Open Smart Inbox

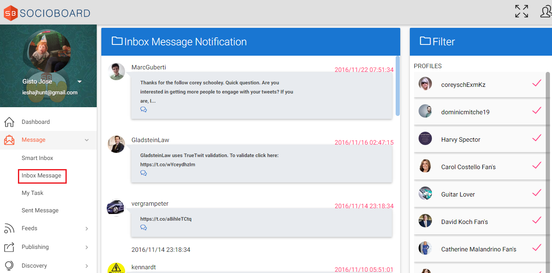[38, 158]
